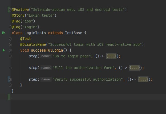Click name: hint in Verify successful authorization step

coord(46,79)
